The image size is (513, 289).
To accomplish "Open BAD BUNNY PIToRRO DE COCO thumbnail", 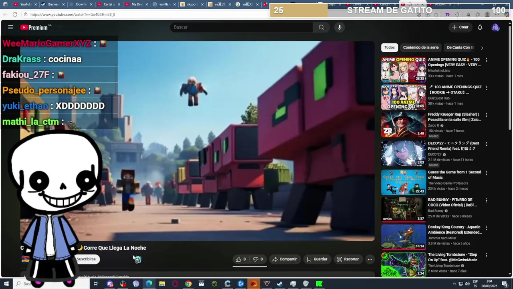I will coord(404,209).
